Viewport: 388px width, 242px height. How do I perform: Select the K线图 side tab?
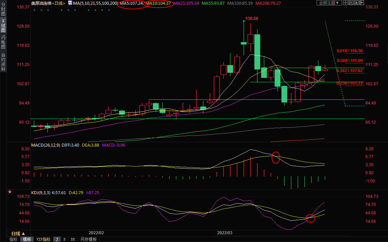[3, 26]
